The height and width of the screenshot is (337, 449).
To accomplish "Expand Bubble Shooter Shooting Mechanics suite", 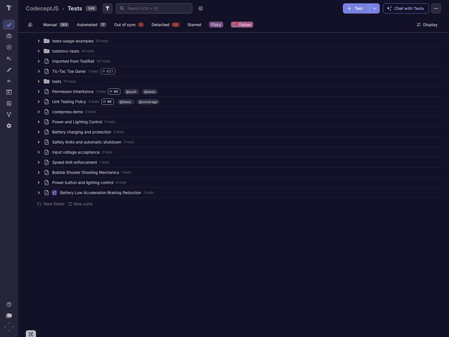I will point(39,172).
